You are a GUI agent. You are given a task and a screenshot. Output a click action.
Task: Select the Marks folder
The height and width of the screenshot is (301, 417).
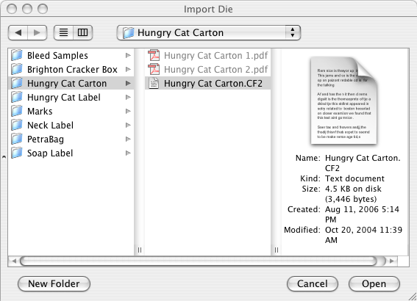(71, 111)
